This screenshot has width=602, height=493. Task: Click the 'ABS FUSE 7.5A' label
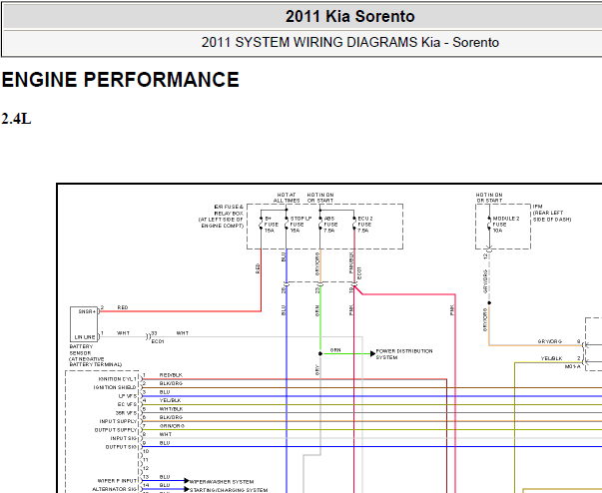[x=330, y=225]
